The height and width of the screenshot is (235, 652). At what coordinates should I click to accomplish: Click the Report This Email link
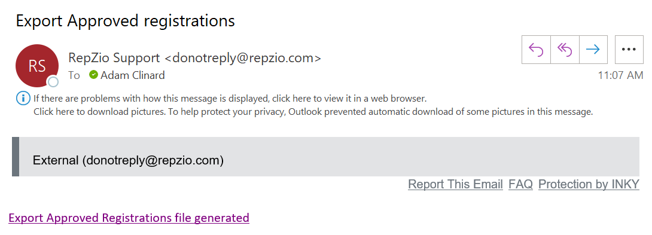tap(455, 184)
